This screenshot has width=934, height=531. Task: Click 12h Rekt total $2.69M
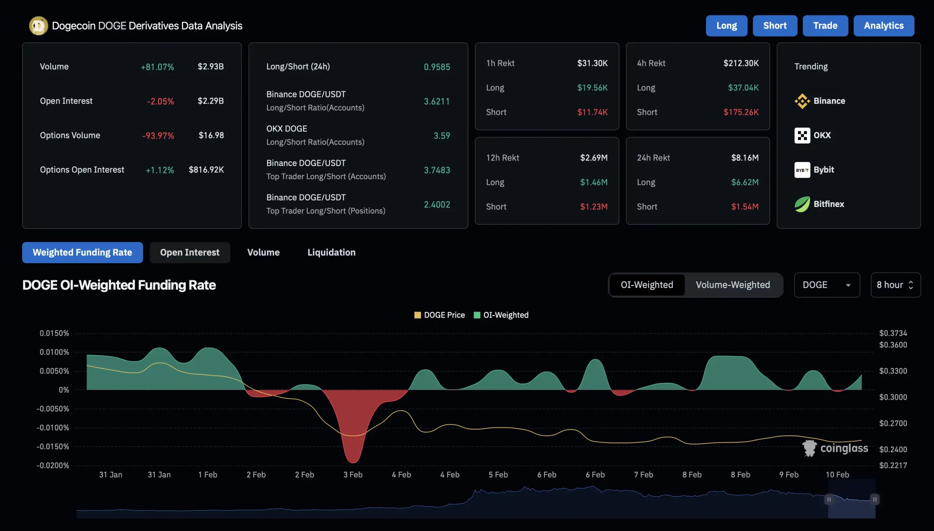[594, 158]
